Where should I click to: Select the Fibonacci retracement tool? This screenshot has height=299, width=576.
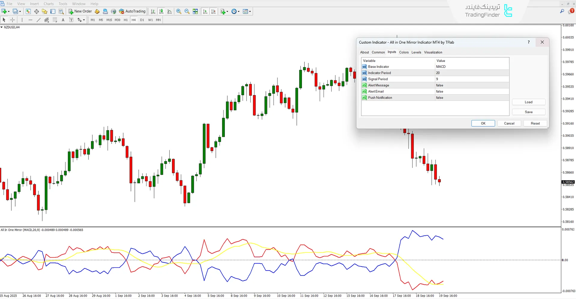(55, 20)
